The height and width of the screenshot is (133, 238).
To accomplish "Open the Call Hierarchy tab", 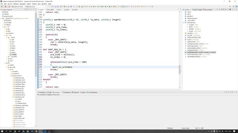I will pyautogui.click(x=92, y=92).
